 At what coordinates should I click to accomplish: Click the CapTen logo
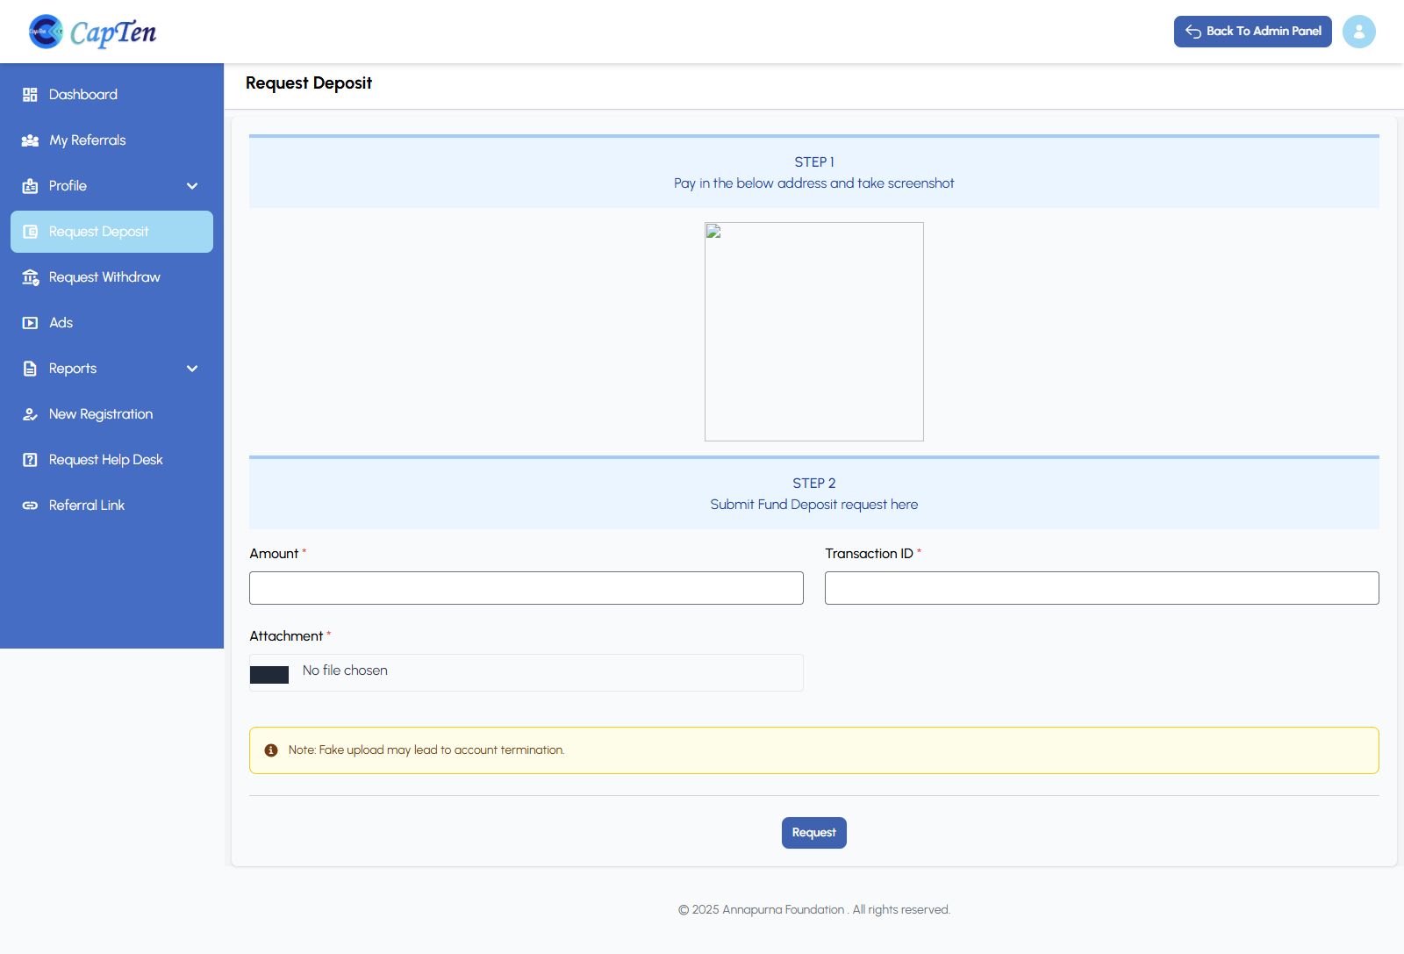click(x=92, y=32)
